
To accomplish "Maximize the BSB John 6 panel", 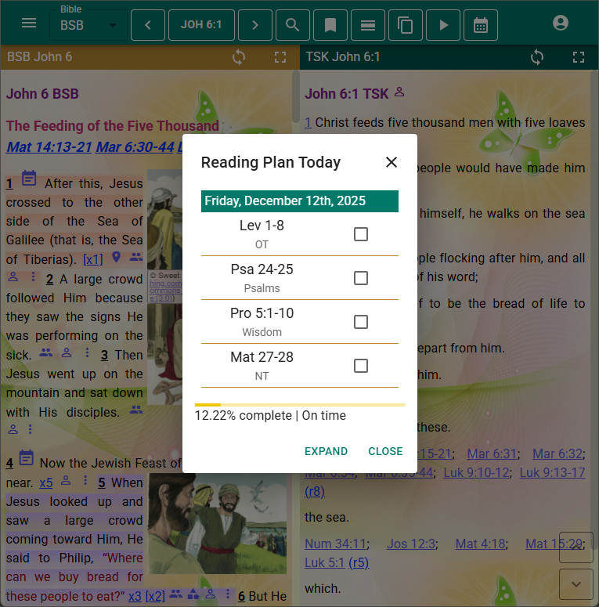I will coord(280,57).
